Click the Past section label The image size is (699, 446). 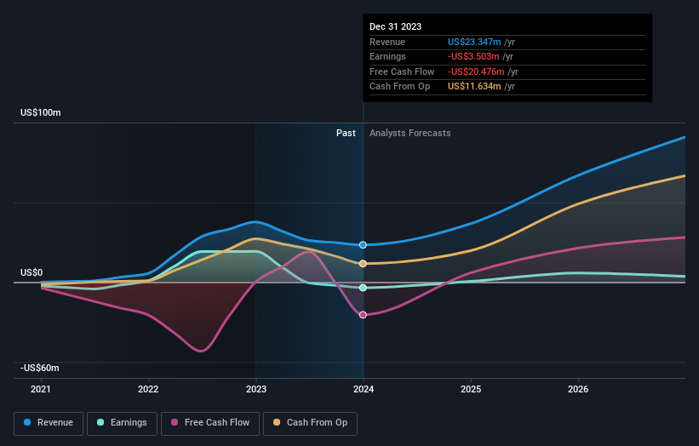click(x=346, y=134)
